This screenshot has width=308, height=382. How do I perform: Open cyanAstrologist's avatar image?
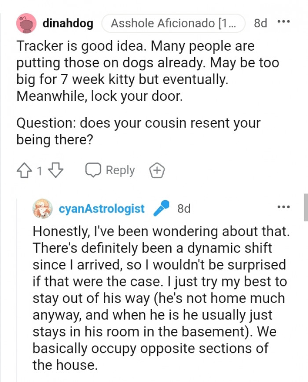43,209
